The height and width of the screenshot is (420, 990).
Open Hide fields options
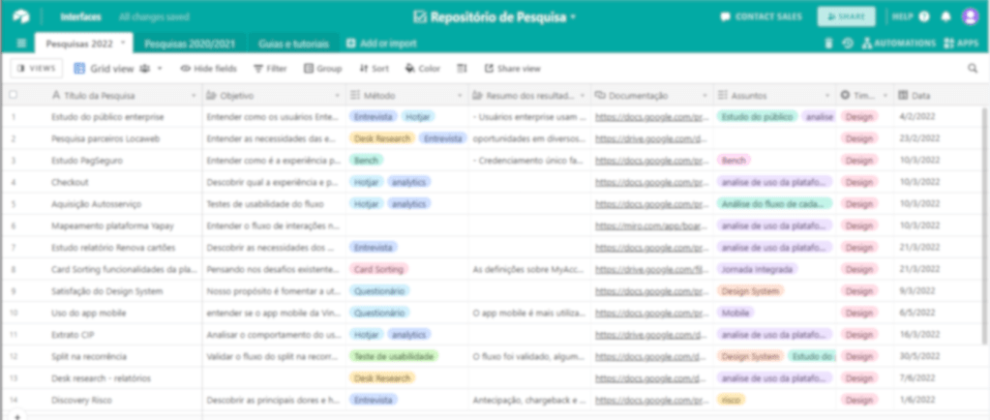pos(207,69)
